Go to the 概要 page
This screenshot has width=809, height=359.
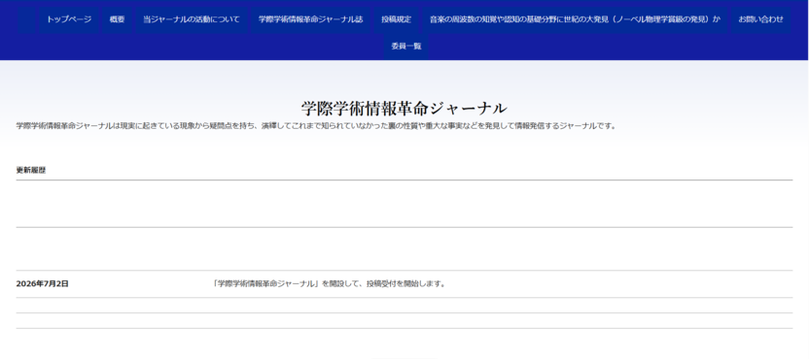[x=117, y=19]
